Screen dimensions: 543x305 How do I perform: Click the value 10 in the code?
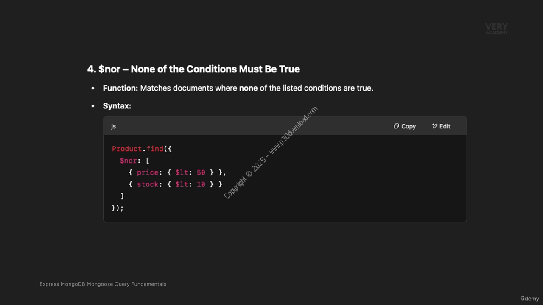[x=201, y=184]
